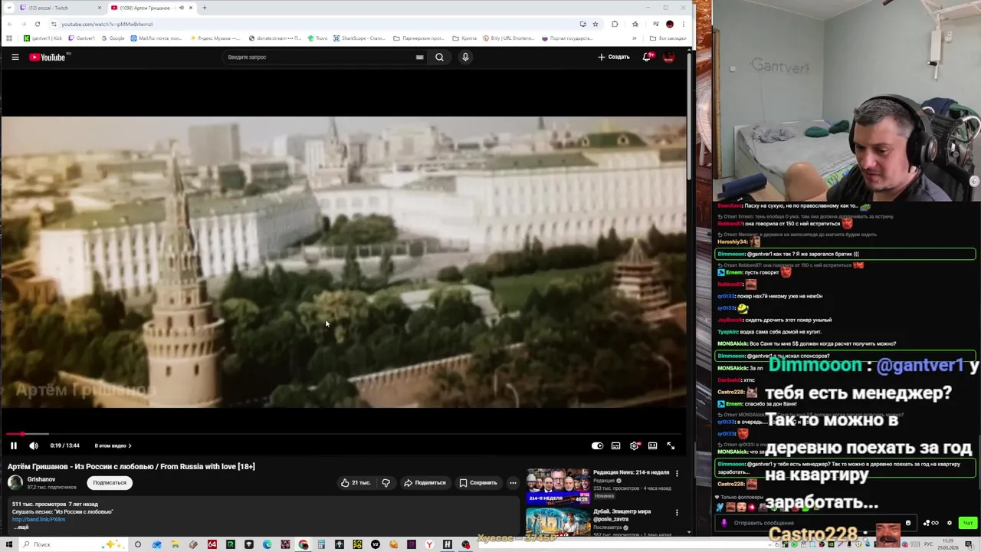Toggle autoplay switch in the player
Screen dimensions: 981x552
click(x=597, y=445)
